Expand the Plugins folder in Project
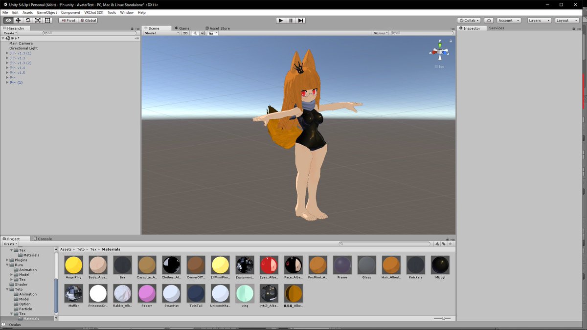This screenshot has height=330, width=587. (x=7, y=260)
